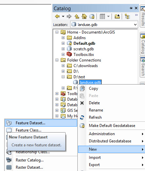Go to Home folder icon
Screen dimensions: 145x171
(x=84, y=16)
